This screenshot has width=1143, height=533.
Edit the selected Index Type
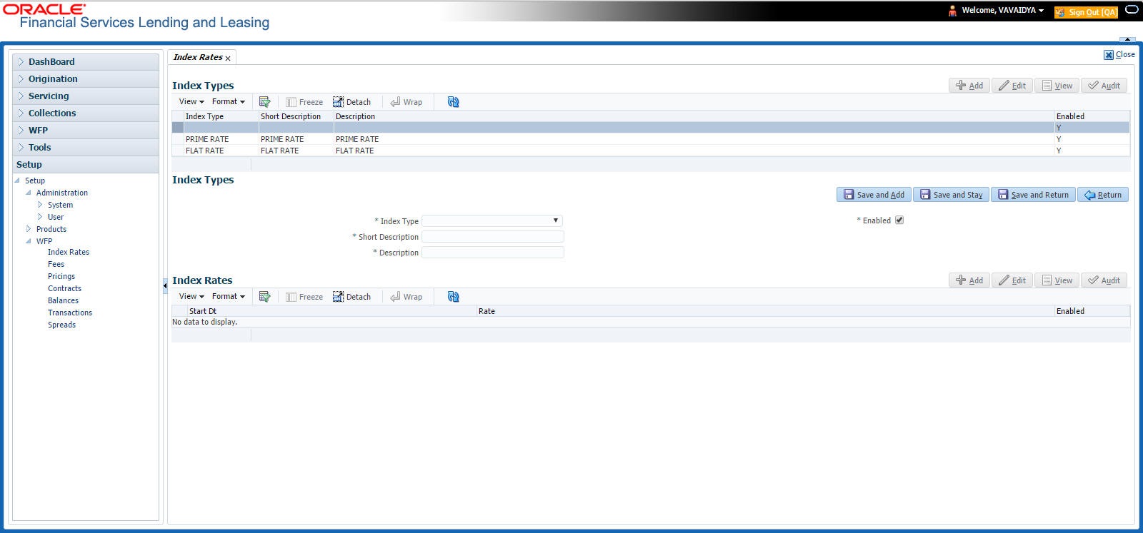pos(1012,86)
